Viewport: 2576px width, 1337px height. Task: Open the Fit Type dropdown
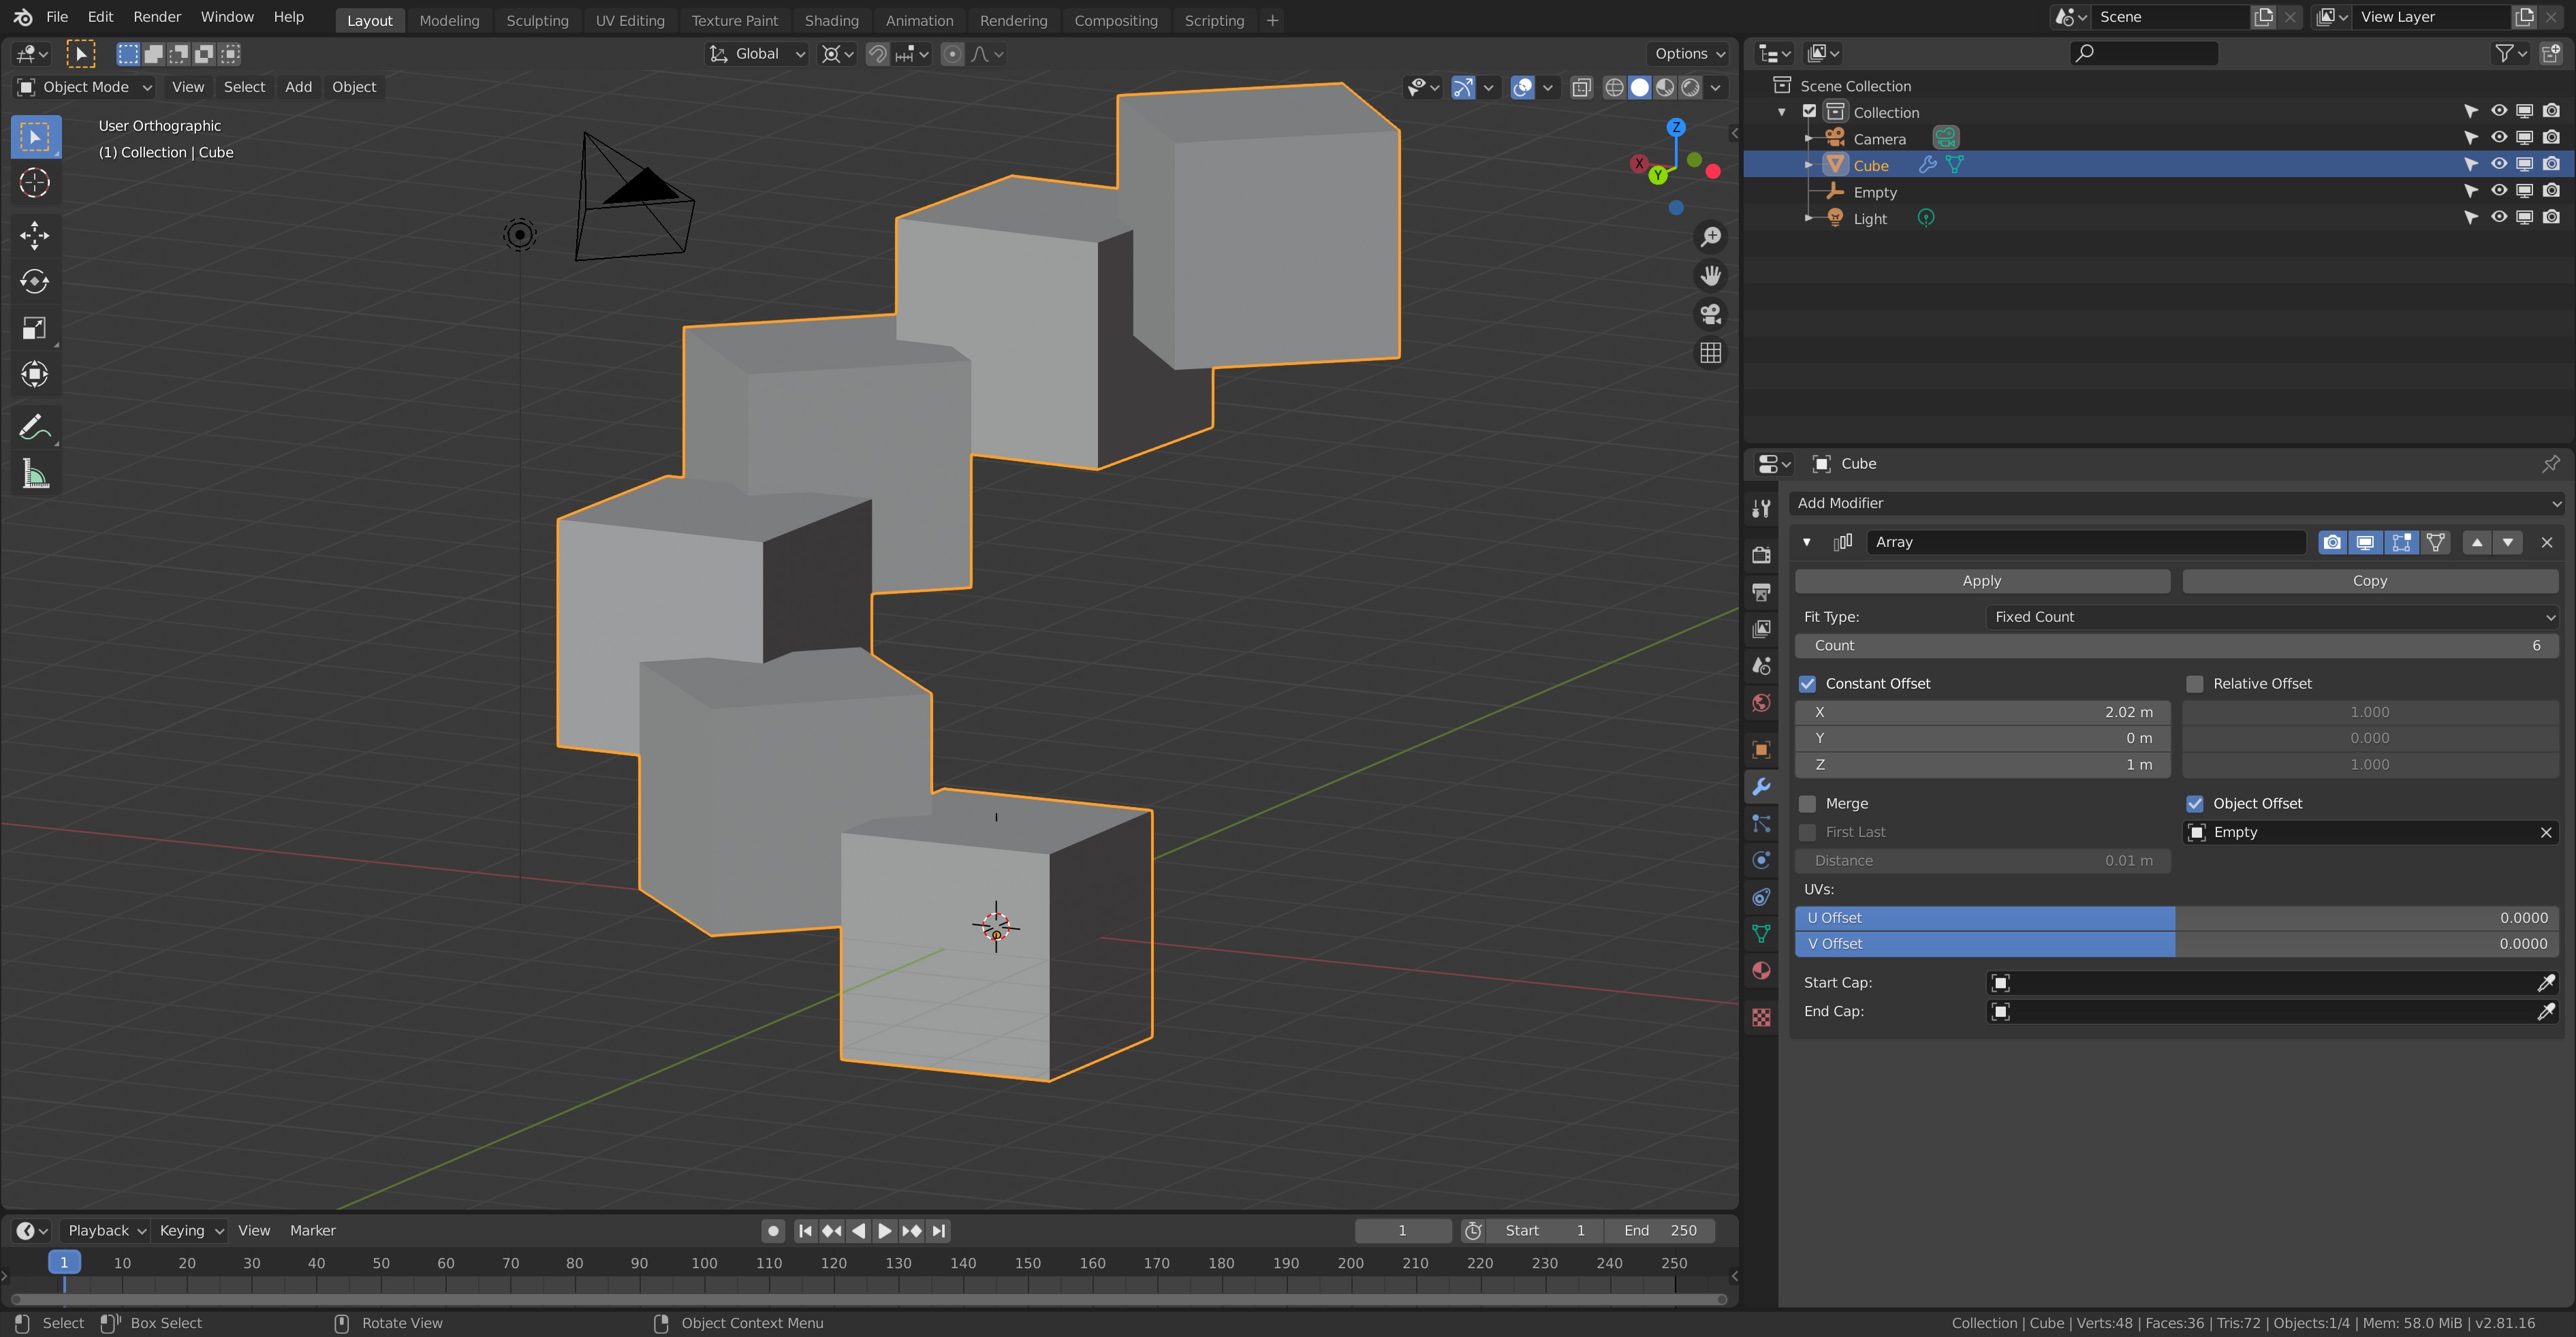click(2271, 617)
